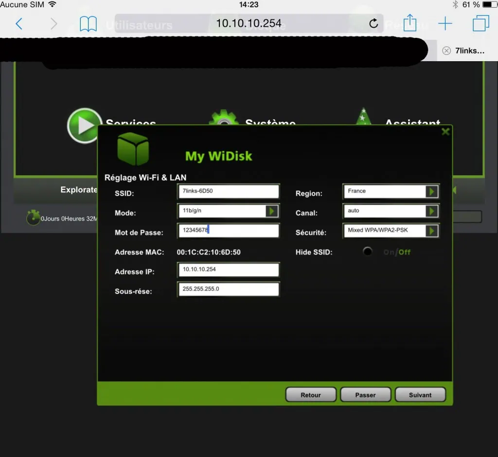Reload the page with refresh icon
This screenshot has height=457, width=498.
[373, 24]
